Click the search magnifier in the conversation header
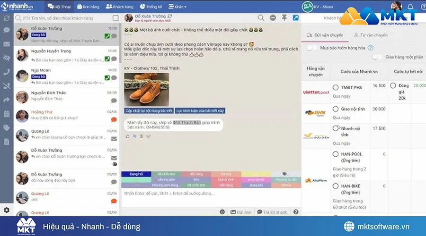 261,18
